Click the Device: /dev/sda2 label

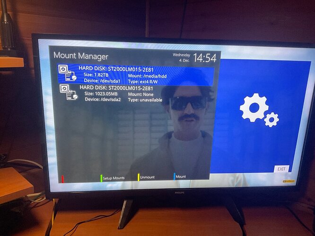(103, 100)
